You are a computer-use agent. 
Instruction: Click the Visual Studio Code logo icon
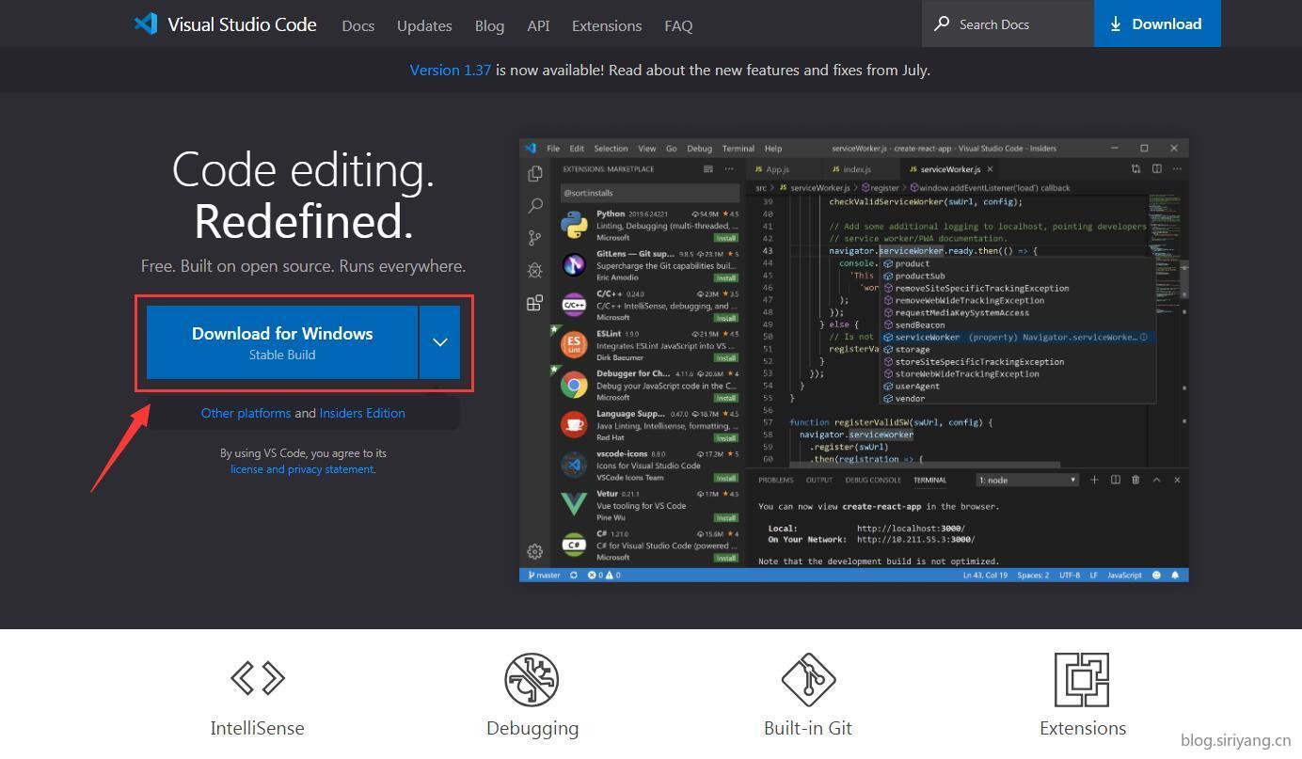tap(146, 24)
